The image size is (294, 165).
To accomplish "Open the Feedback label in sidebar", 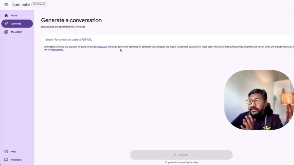I will tap(16, 160).
